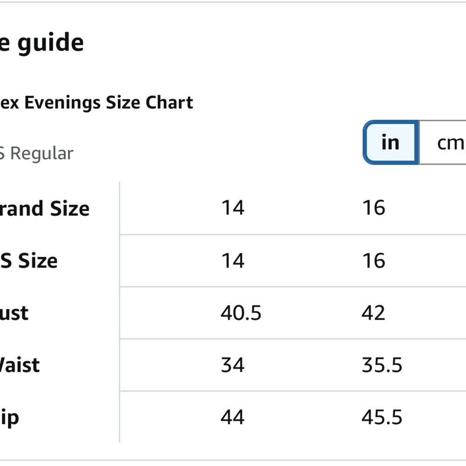This screenshot has width=466, height=466.
Task: Click Brand Size 16 cell
Action: tap(374, 207)
